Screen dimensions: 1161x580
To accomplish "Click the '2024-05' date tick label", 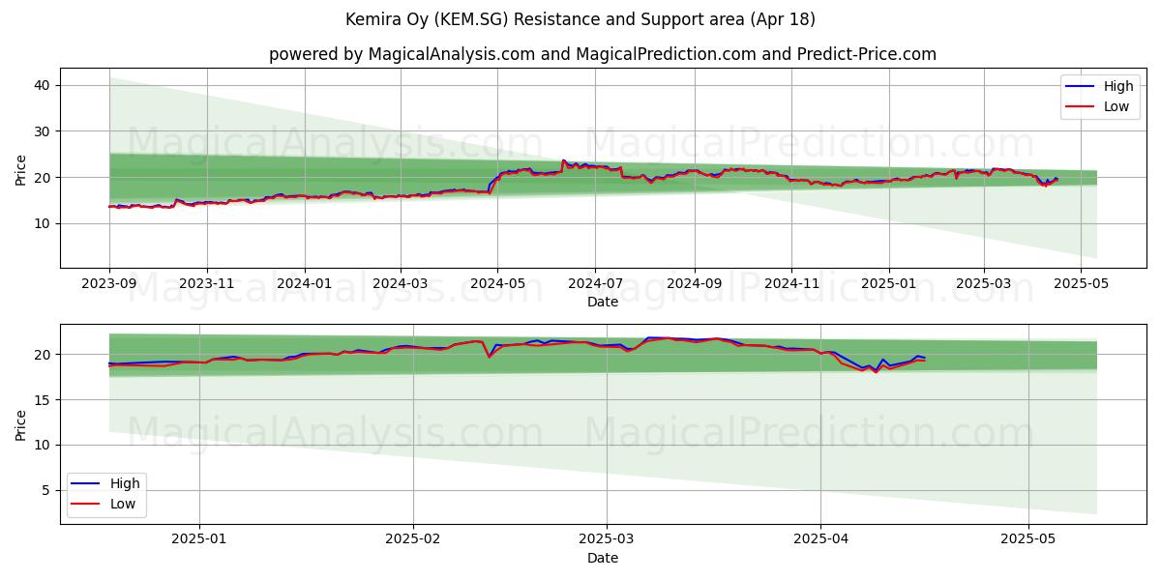I will (498, 285).
